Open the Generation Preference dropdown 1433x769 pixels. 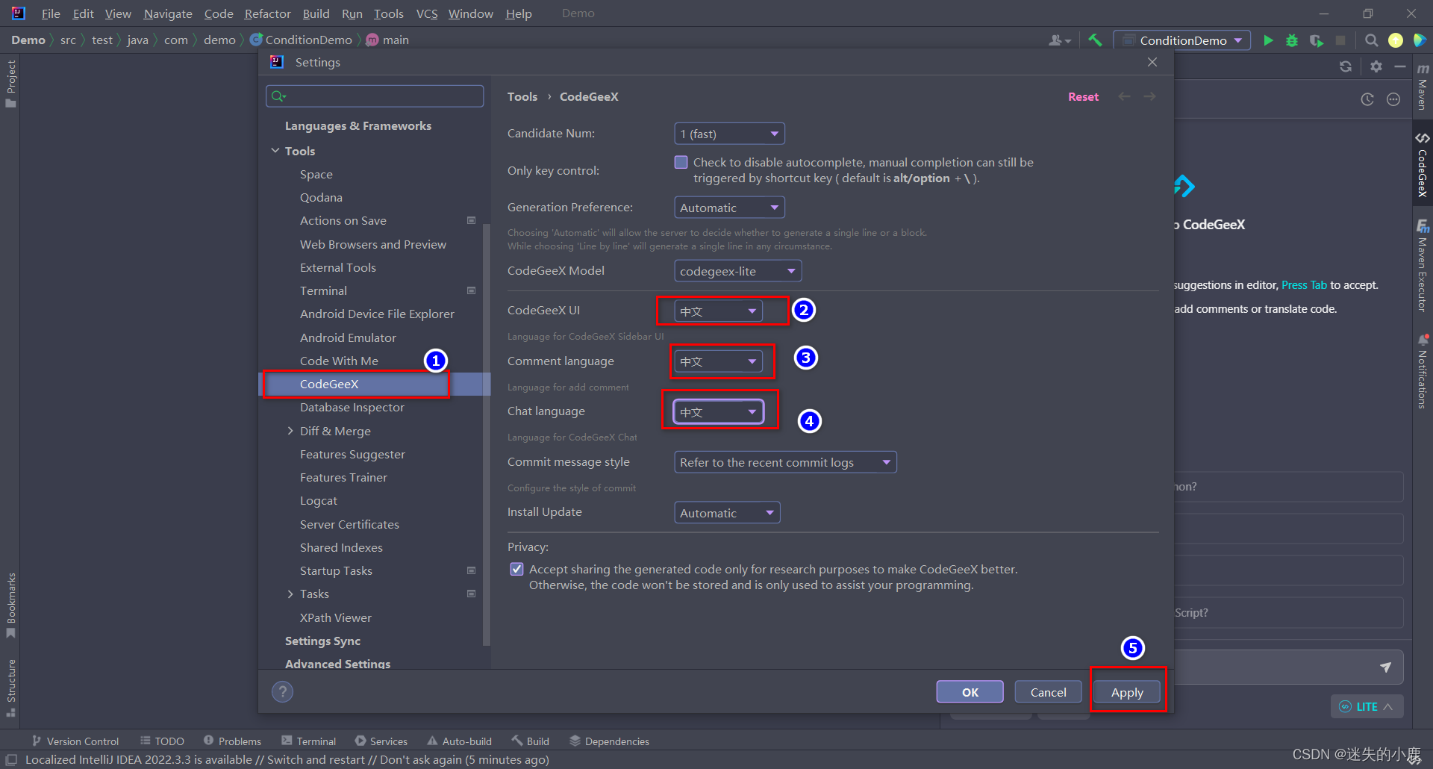[x=729, y=208]
